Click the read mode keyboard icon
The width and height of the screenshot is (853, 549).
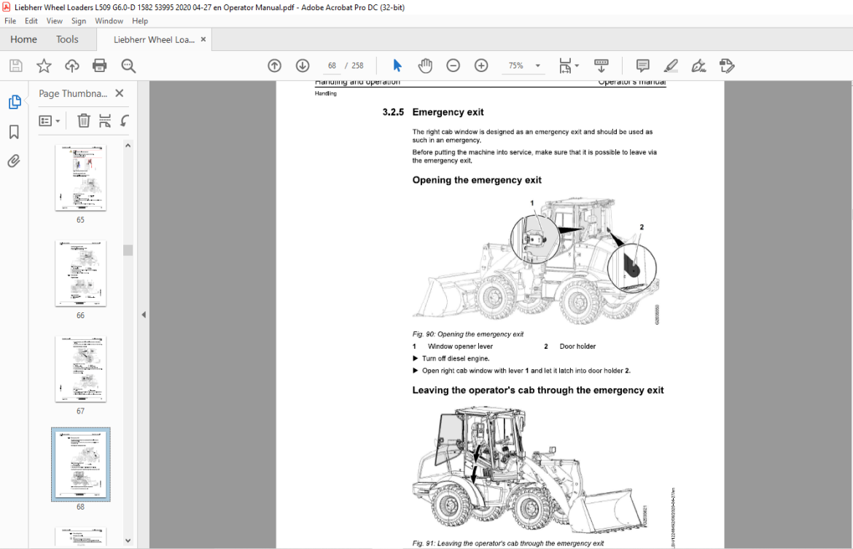click(x=601, y=66)
